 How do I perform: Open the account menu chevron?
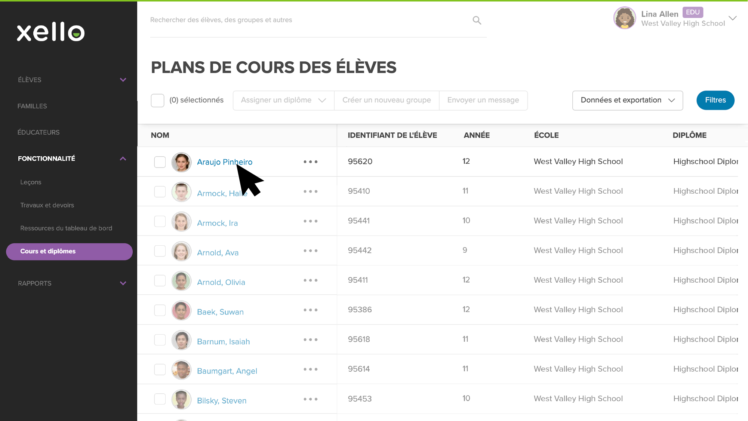[x=733, y=18]
